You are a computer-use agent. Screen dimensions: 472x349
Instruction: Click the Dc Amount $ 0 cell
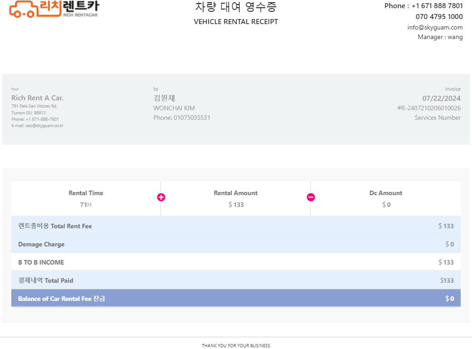coord(386,199)
